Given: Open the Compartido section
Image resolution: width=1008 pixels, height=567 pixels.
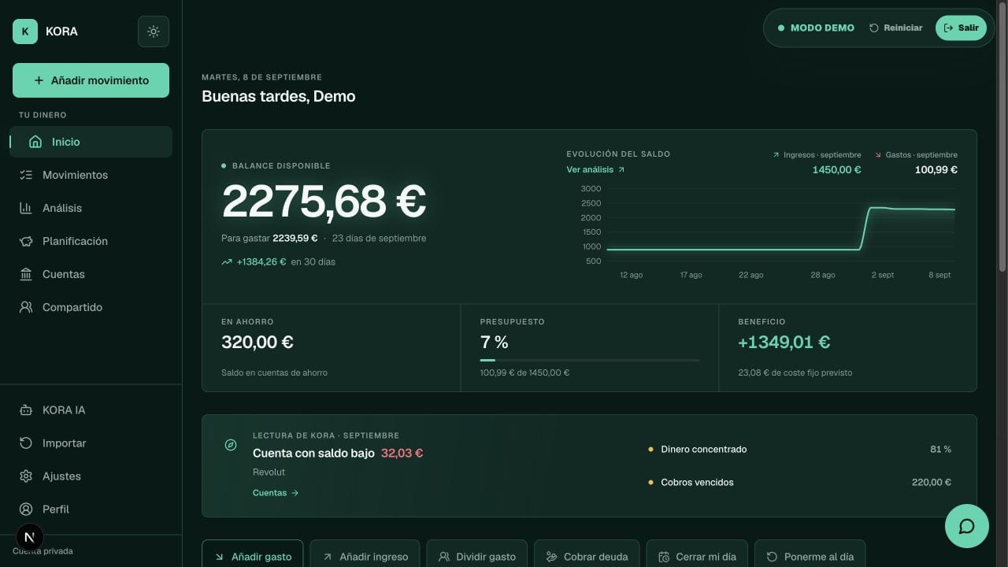Looking at the screenshot, I should pyautogui.click(x=91, y=307).
